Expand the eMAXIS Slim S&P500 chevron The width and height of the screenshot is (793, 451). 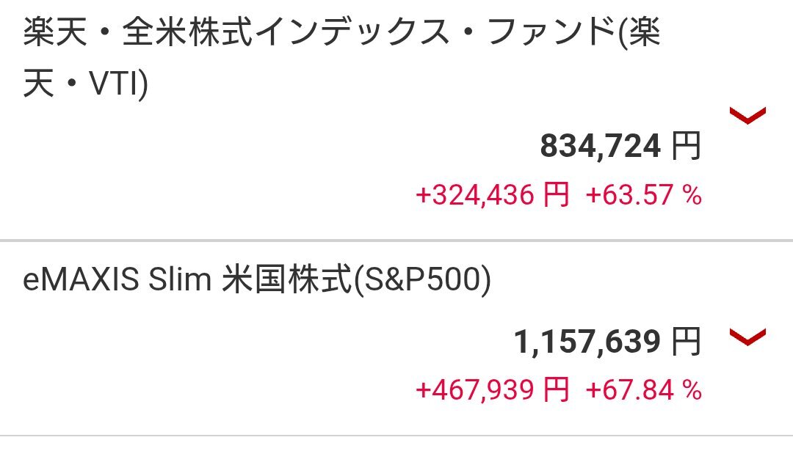pyautogui.click(x=747, y=337)
